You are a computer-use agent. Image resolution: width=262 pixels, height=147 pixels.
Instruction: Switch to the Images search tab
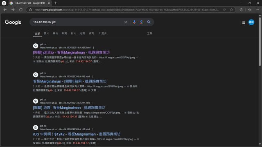[46, 33]
